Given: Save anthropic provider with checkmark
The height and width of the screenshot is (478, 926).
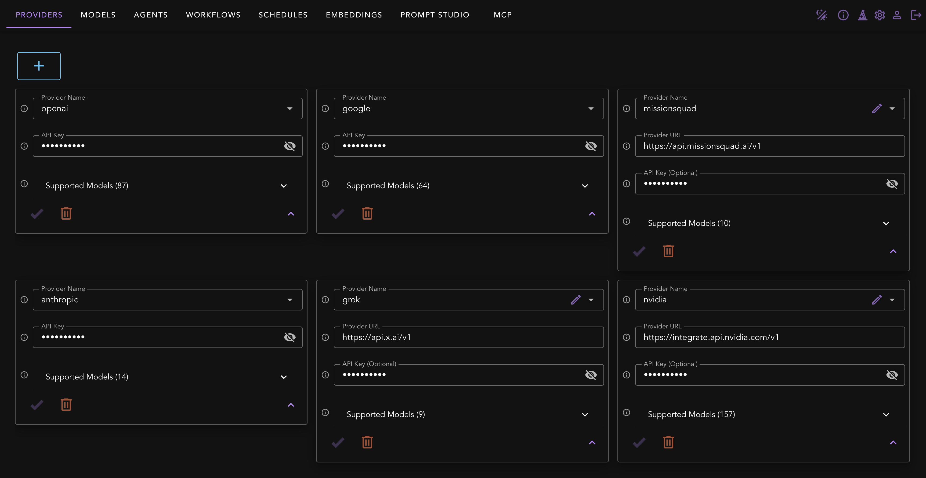Looking at the screenshot, I should point(37,405).
